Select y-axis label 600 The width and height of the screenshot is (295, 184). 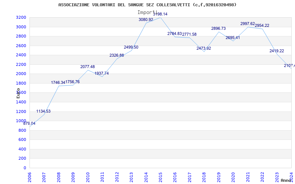coord(23,140)
